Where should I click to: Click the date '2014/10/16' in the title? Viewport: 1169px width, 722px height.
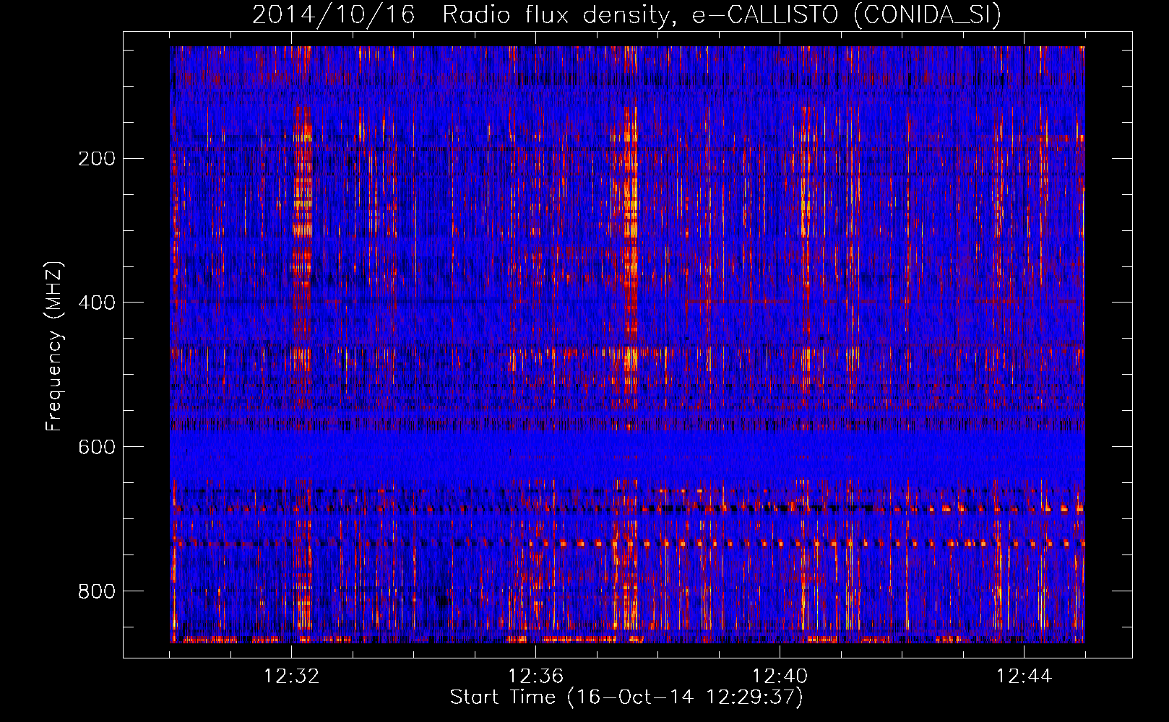coord(334,14)
